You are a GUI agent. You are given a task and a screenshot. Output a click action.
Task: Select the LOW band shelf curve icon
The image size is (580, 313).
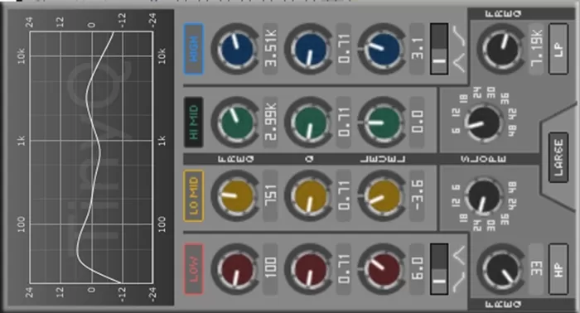coord(459,282)
